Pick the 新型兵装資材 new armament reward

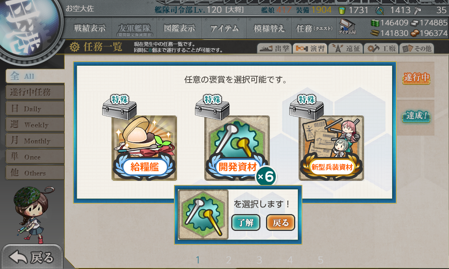click(x=331, y=148)
